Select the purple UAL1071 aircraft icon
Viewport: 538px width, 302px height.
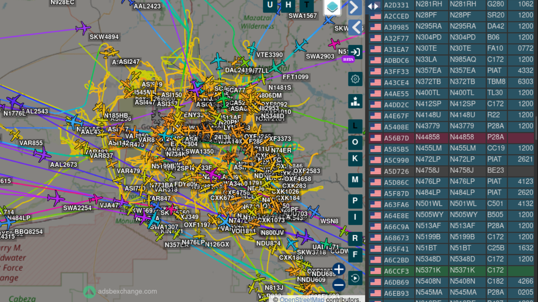point(304,237)
